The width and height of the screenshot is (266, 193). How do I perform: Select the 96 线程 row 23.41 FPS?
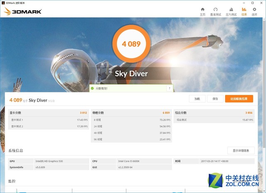click(131, 140)
